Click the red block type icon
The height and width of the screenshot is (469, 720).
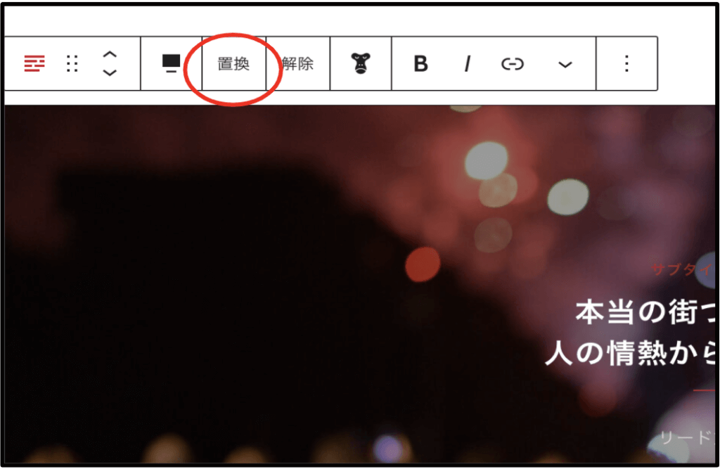point(34,63)
